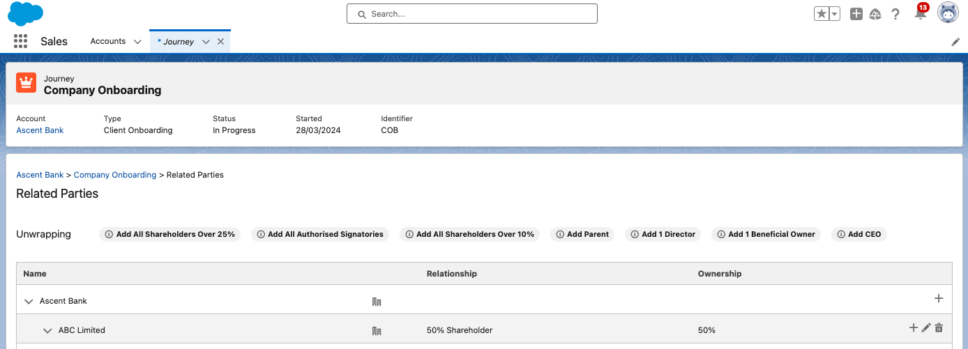Screen dimensions: 968x349
Task: Collapse the ABC Limited tree row
Action: 47,331
